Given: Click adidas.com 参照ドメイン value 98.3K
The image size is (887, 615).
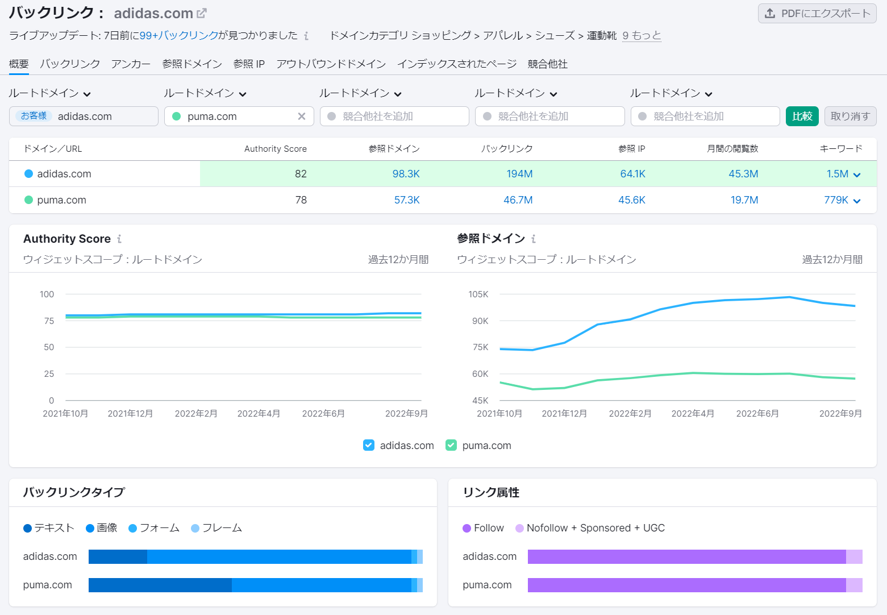Looking at the screenshot, I should tap(406, 174).
